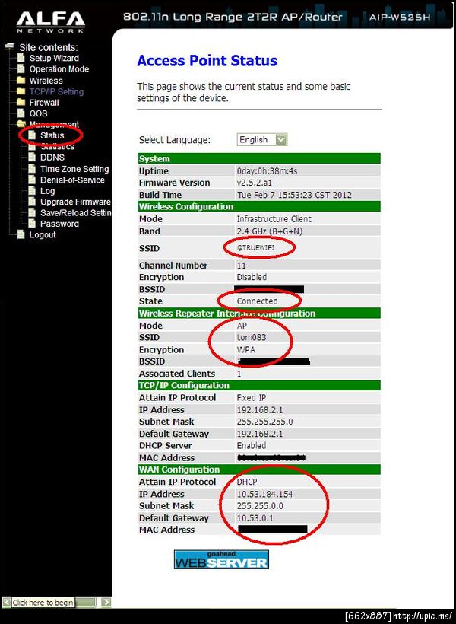Click the Password page icon
This screenshot has height=624, width=456.
[x=32, y=224]
